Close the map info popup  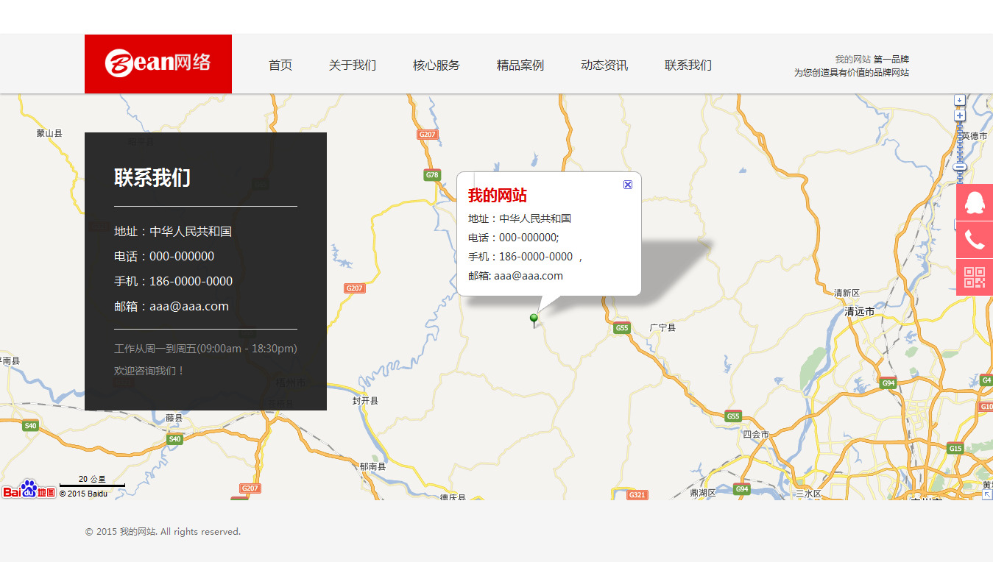point(628,185)
